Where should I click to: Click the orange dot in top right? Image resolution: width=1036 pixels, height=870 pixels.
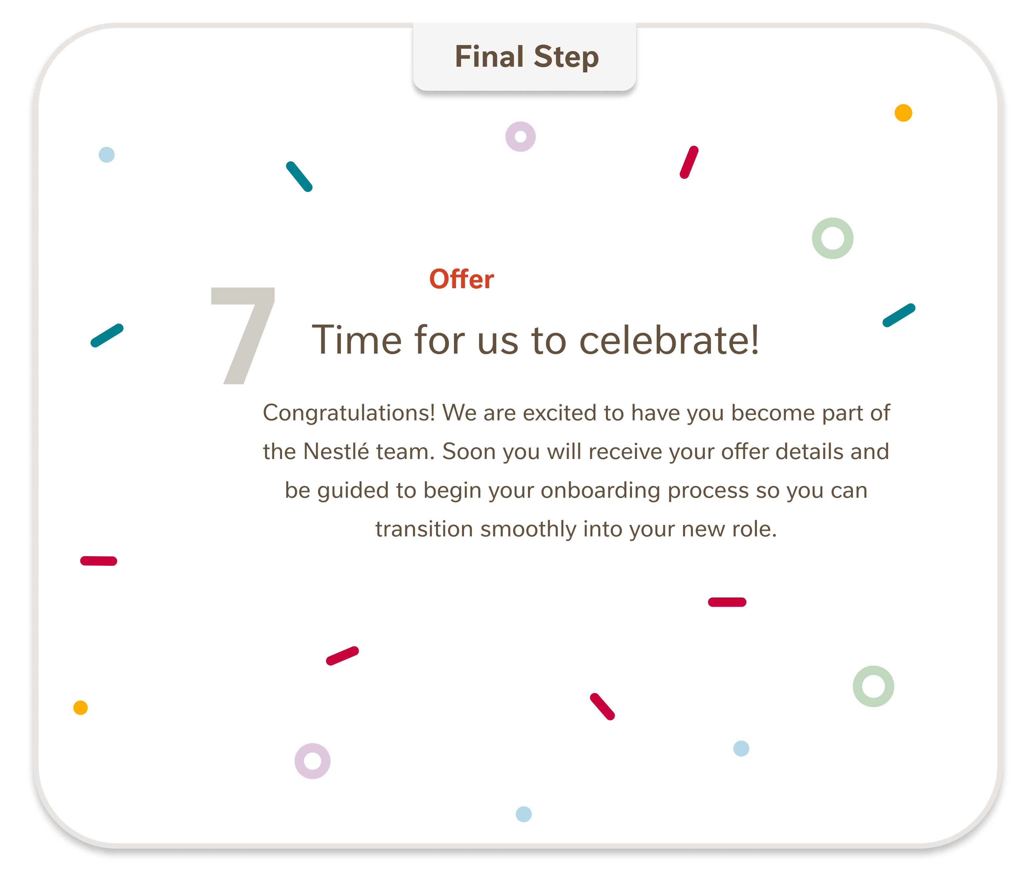coord(903,113)
